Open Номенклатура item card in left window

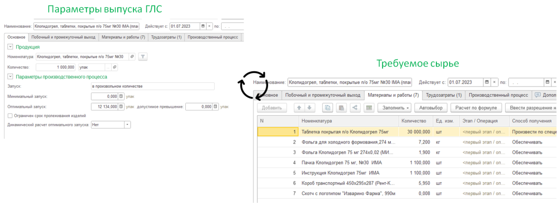point(132,57)
